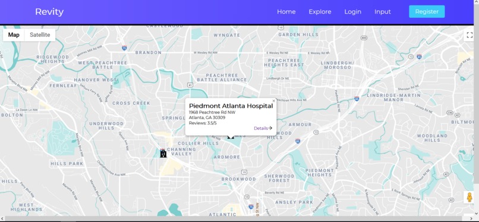This screenshot has height=222, width=479.
Task: Open Details link in hospital popup
Action: tap(263, 128)
